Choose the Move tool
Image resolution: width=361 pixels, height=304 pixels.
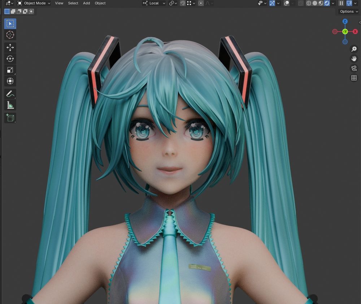click(x=10, y=47)
